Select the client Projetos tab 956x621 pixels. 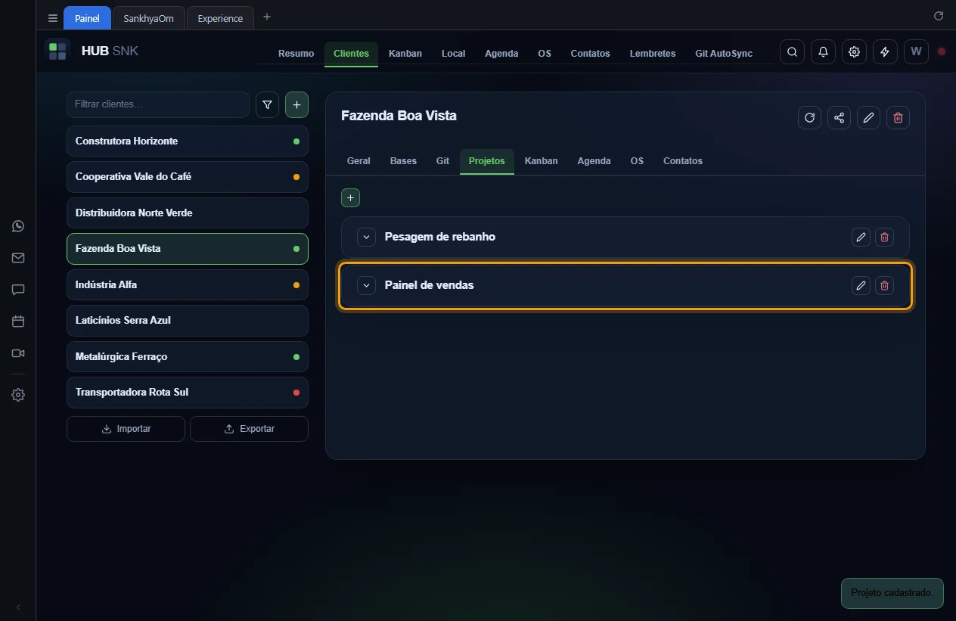click(x=486, y=161)
